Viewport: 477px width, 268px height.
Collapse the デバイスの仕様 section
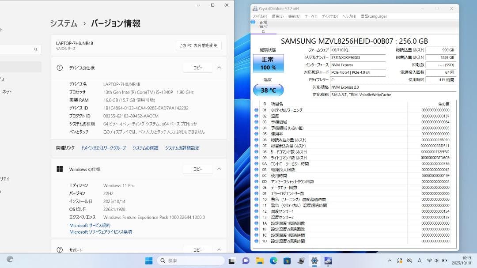pyautogui.click(x=220, y=68)
